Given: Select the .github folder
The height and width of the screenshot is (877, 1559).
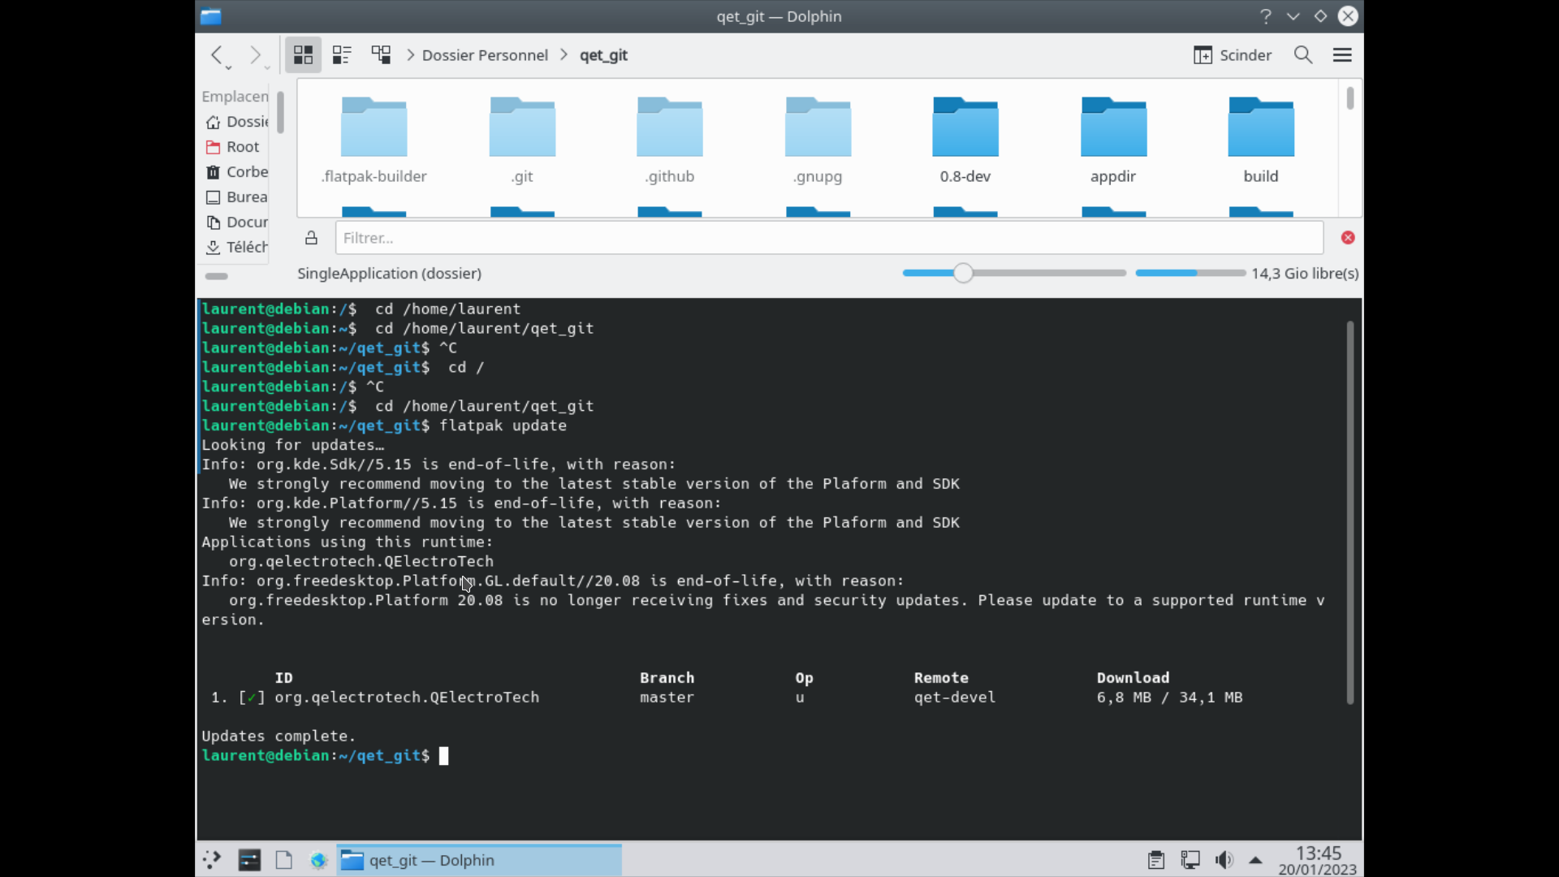Looking at the screenshot, I should pos(670,140).
